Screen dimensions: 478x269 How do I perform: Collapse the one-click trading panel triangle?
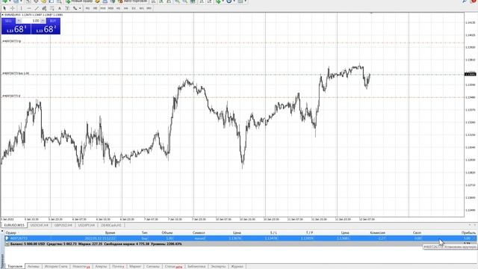click(x=2, y=15)
